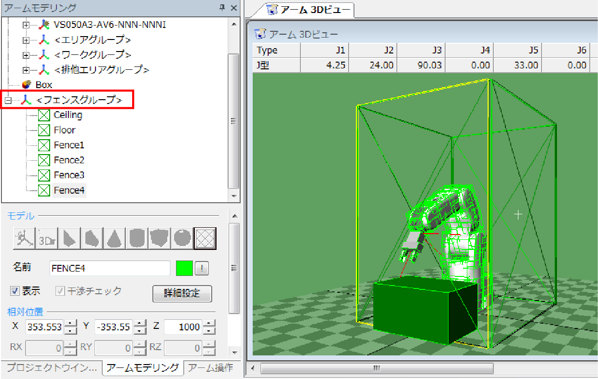Screen dimensions: 598x379
Task: Collapse the フェンスグループ tree node
Action: [x=8, y=100]
